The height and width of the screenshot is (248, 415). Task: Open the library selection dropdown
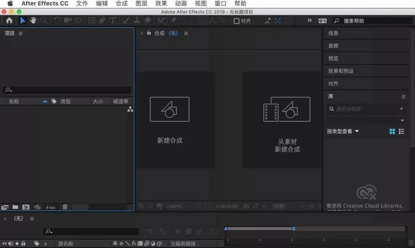click(366, 120)
